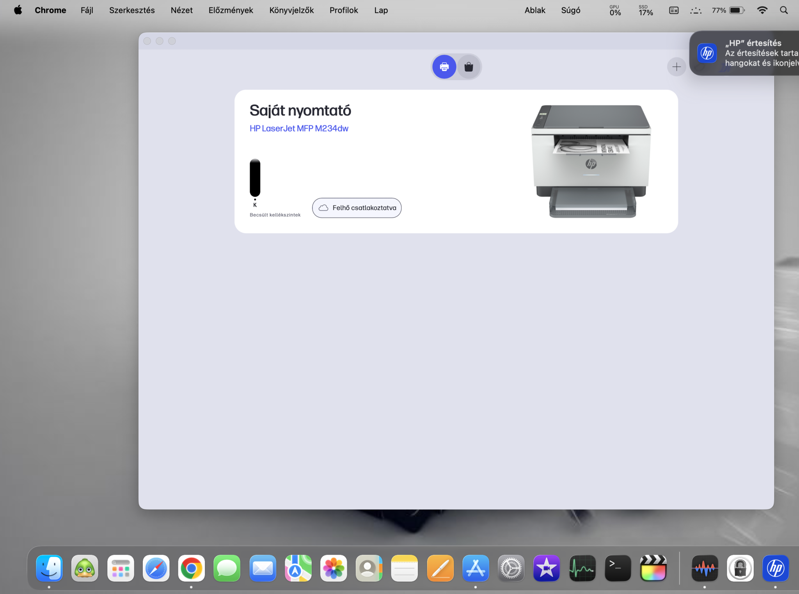
Task: Switch to the shopping bag view
Action: pyautogui.click(x=469, y=67)
